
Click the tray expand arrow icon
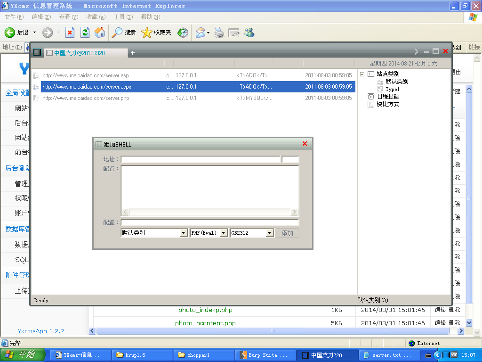tap(437, 355)
